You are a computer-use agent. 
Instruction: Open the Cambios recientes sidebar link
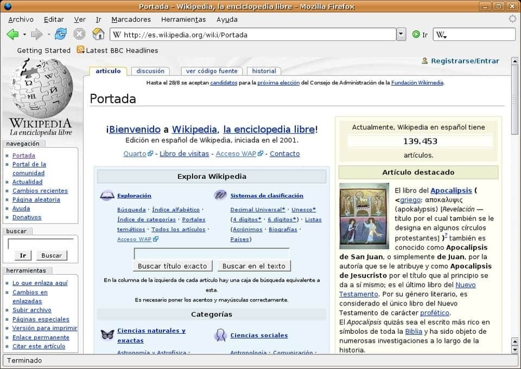click(x=40, y=191)
